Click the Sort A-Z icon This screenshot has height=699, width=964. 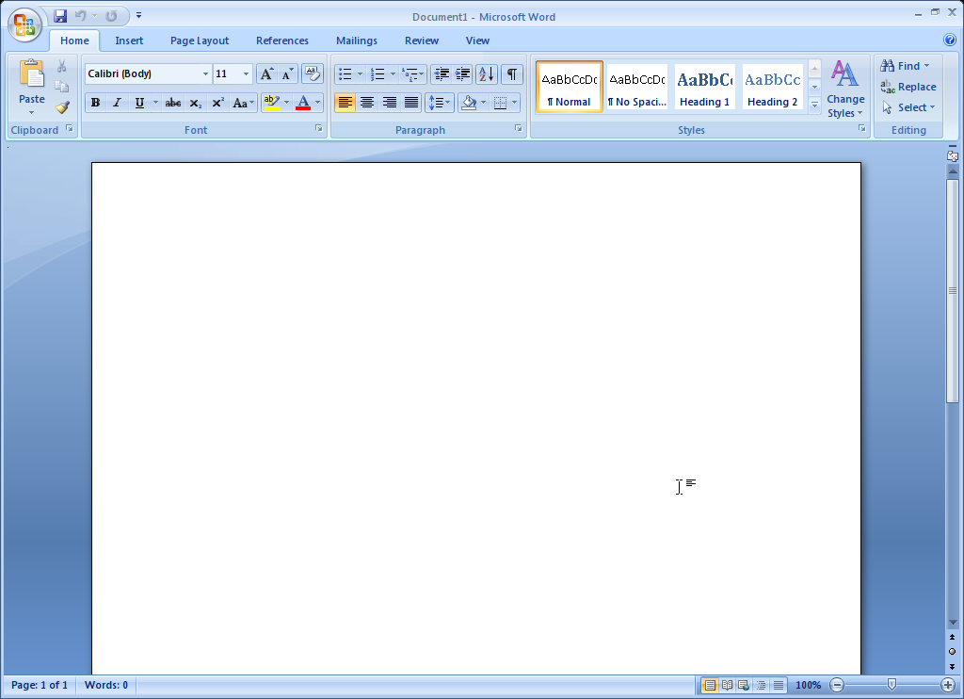487,74
